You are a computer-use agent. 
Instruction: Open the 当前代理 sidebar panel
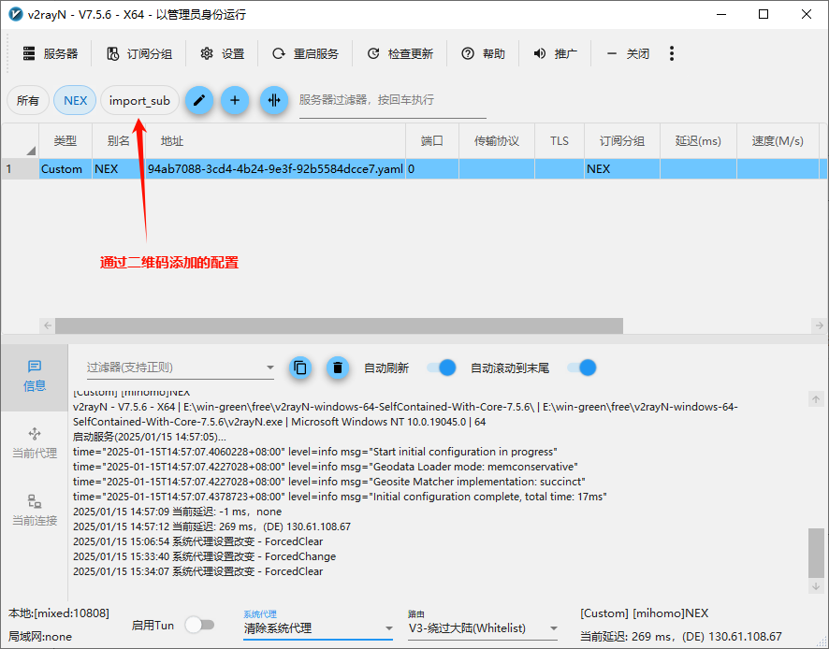point(35,442)
